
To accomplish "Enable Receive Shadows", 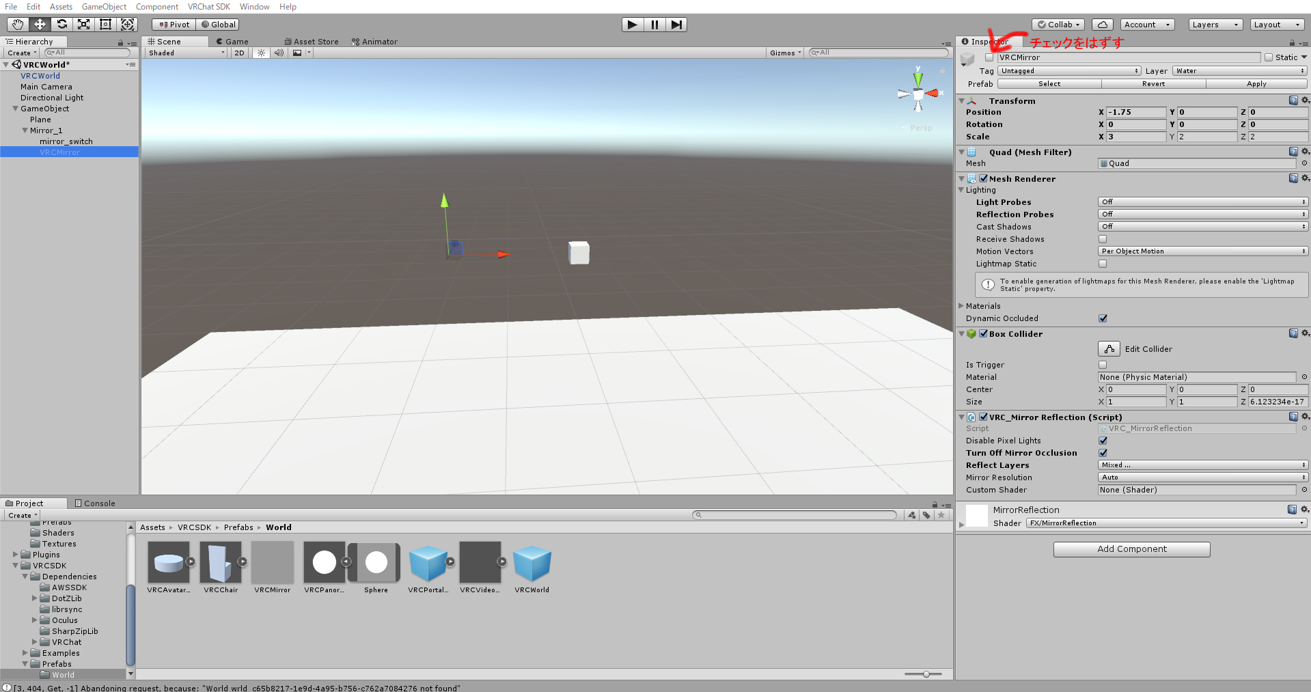I will point(1103,239).
